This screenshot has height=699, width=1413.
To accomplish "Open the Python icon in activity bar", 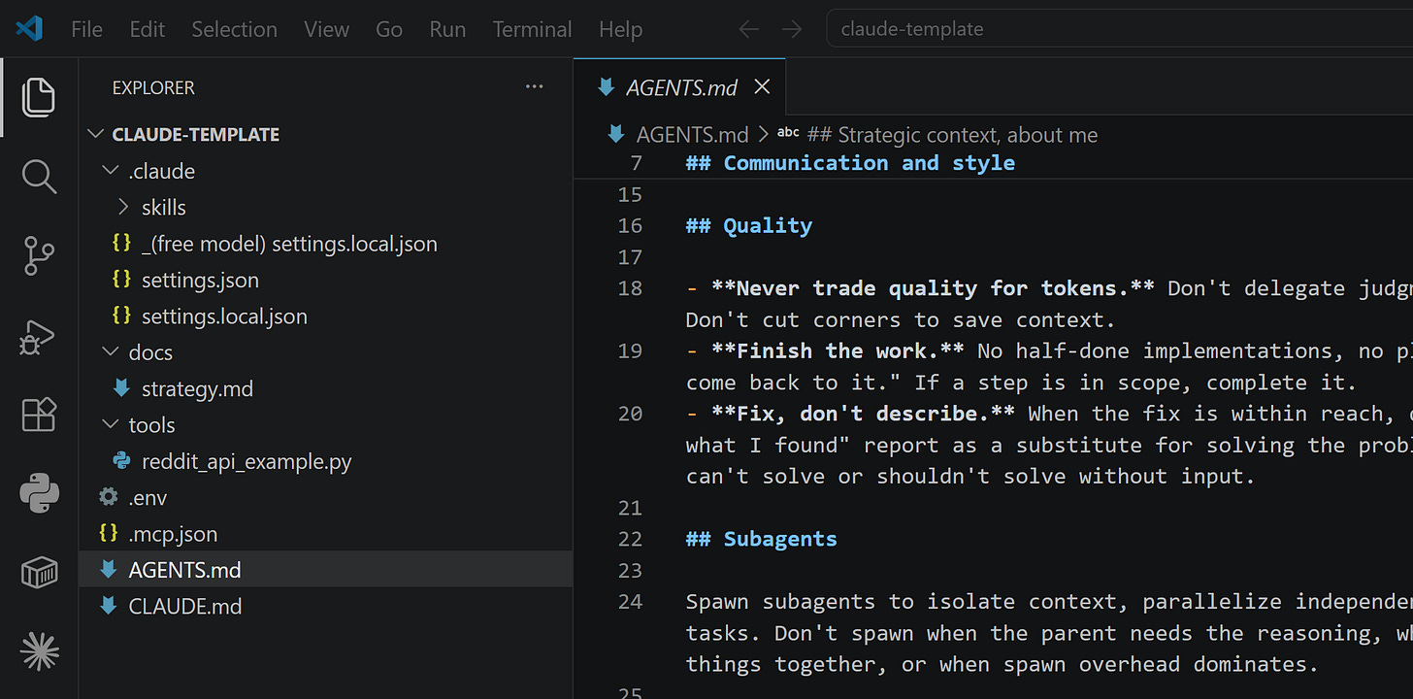I will [x=39, y=495].
